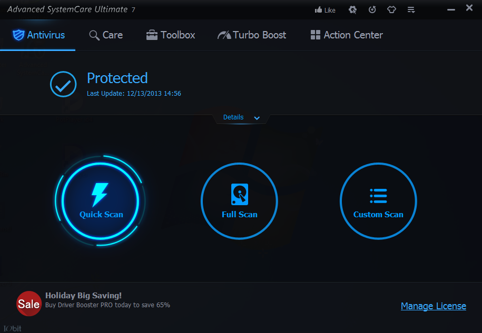
Task: Open the Toolbox tab
Action: tap(171, 35)
